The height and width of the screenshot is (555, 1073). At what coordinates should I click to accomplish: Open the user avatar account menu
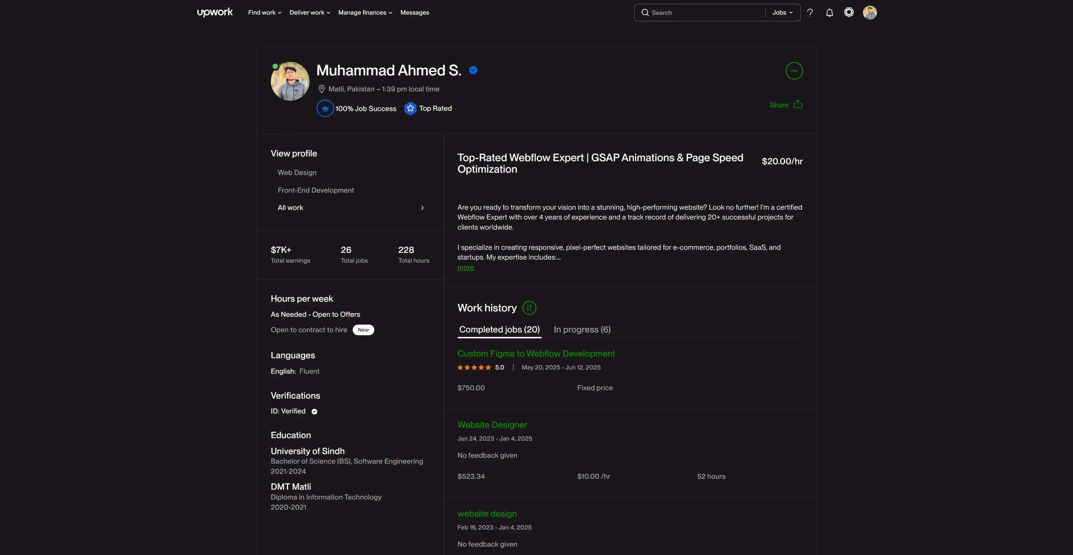(870, 13)
